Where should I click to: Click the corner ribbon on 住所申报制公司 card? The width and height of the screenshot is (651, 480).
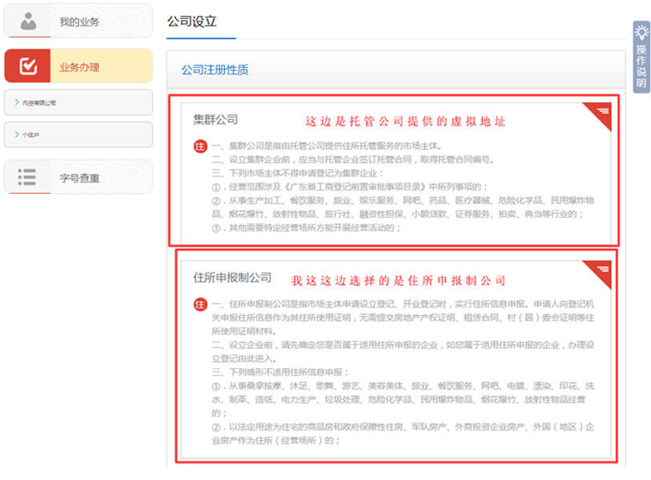click(x=602, y=269)
